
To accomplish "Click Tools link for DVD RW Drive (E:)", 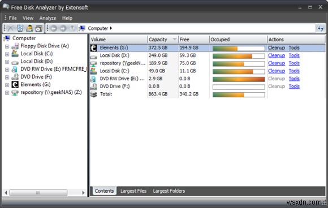I will click(x=294, y=79).
